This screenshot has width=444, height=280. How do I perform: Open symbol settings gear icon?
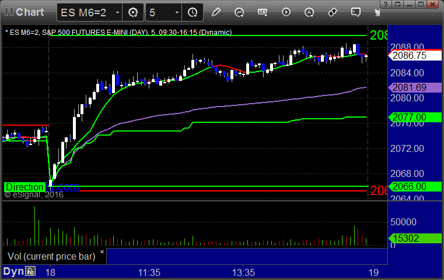pyautogui.click(x=133, y=12)
